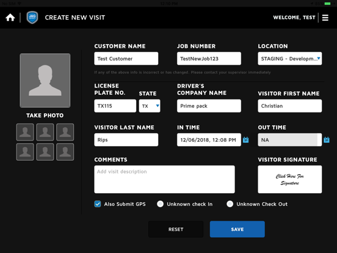Viewport: 337px width, 253px height.
Task: Go to the home screen icon
Action: (x=10, y=18)
